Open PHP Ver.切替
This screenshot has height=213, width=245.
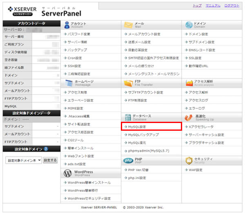click(x=138, y=170)
